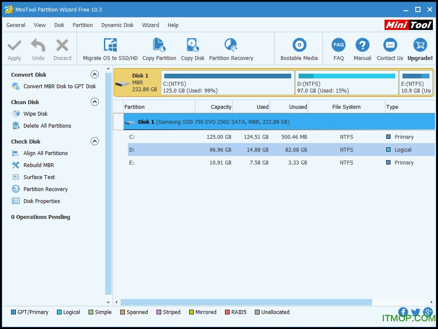Collapse the Convert Disk section

pos(95,74)
